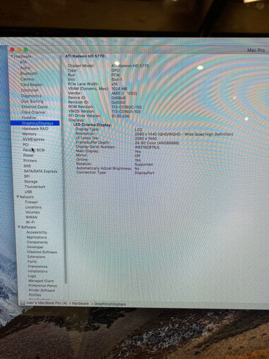
Task: Open SATA/SATA Express entry
Action: 40,171
